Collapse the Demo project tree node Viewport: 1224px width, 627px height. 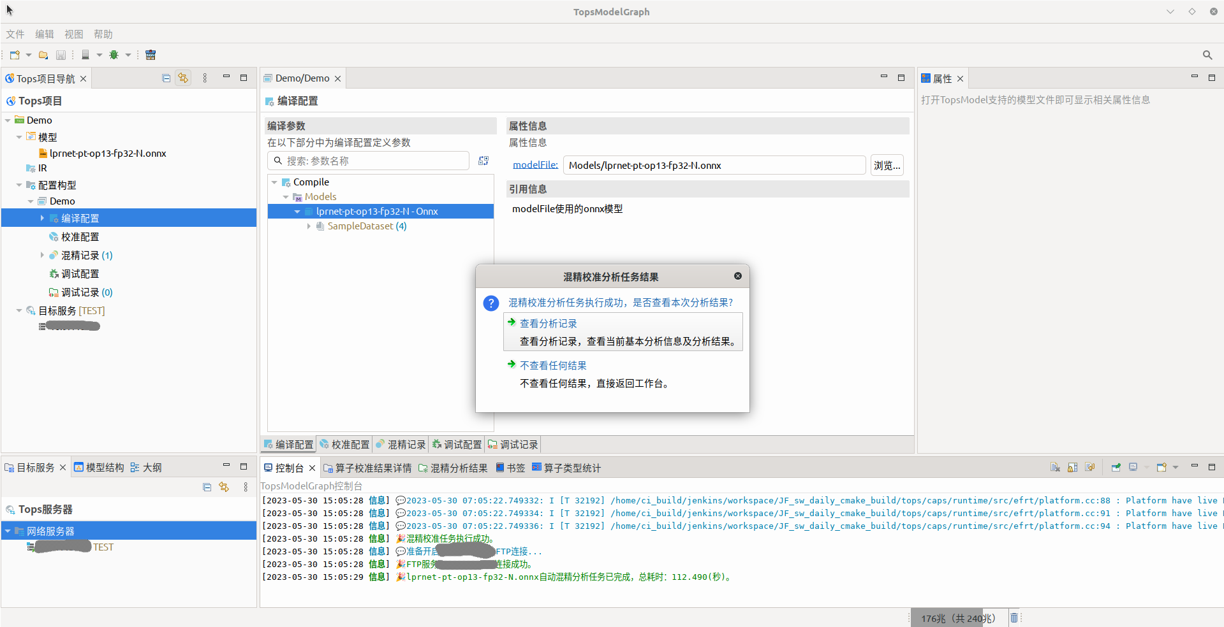coord(8,120)
